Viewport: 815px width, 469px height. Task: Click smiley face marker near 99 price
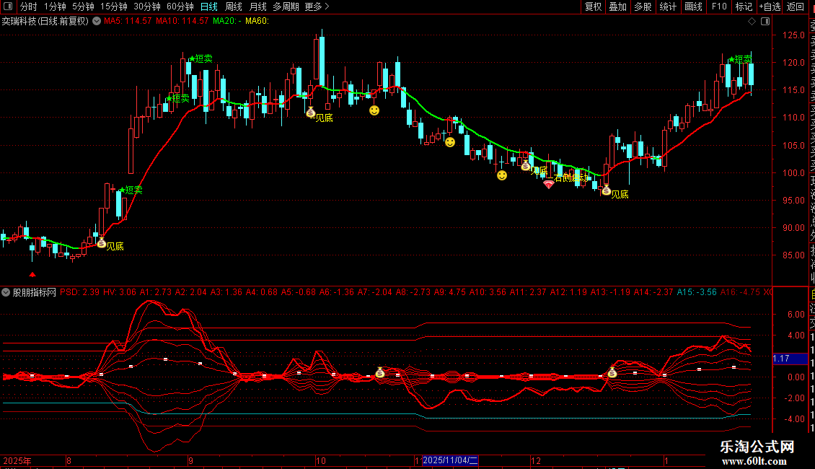click(501, 175)
